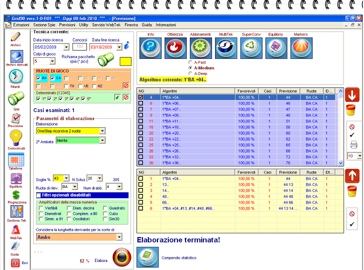The image size is (364, 270).
Task: Select the A-Deep radio option
Action: [190, 73]
